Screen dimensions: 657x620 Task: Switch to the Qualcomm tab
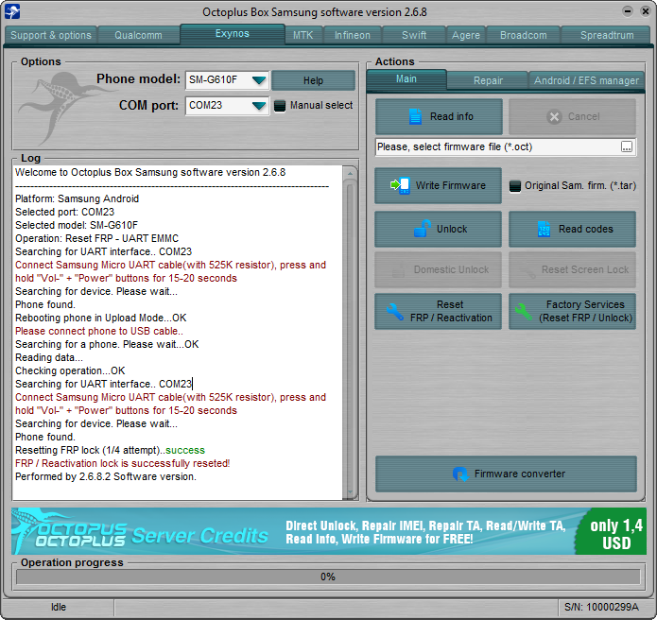click(x=138, y=35)
